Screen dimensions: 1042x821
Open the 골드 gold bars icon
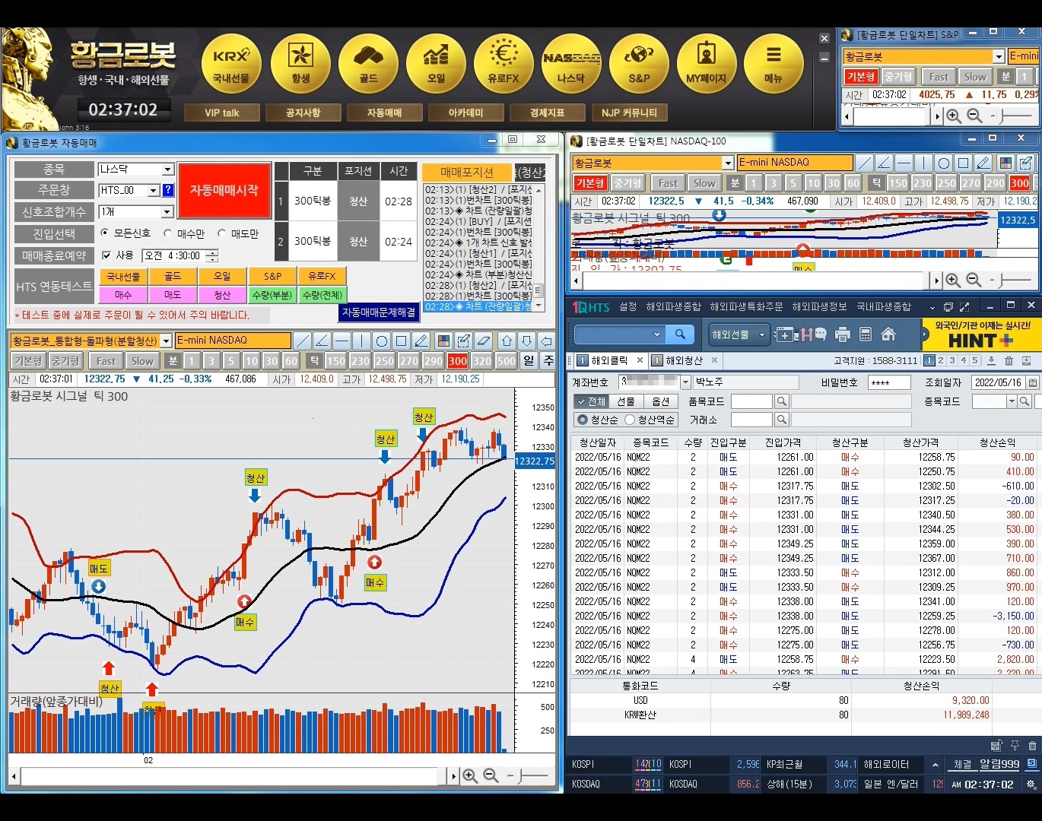368,64
